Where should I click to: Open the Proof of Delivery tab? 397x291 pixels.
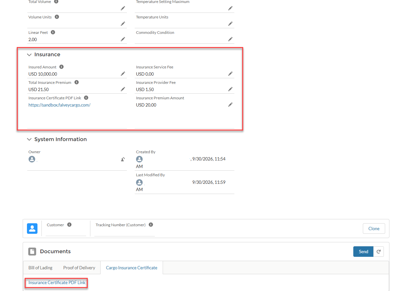tap(79, 268)
